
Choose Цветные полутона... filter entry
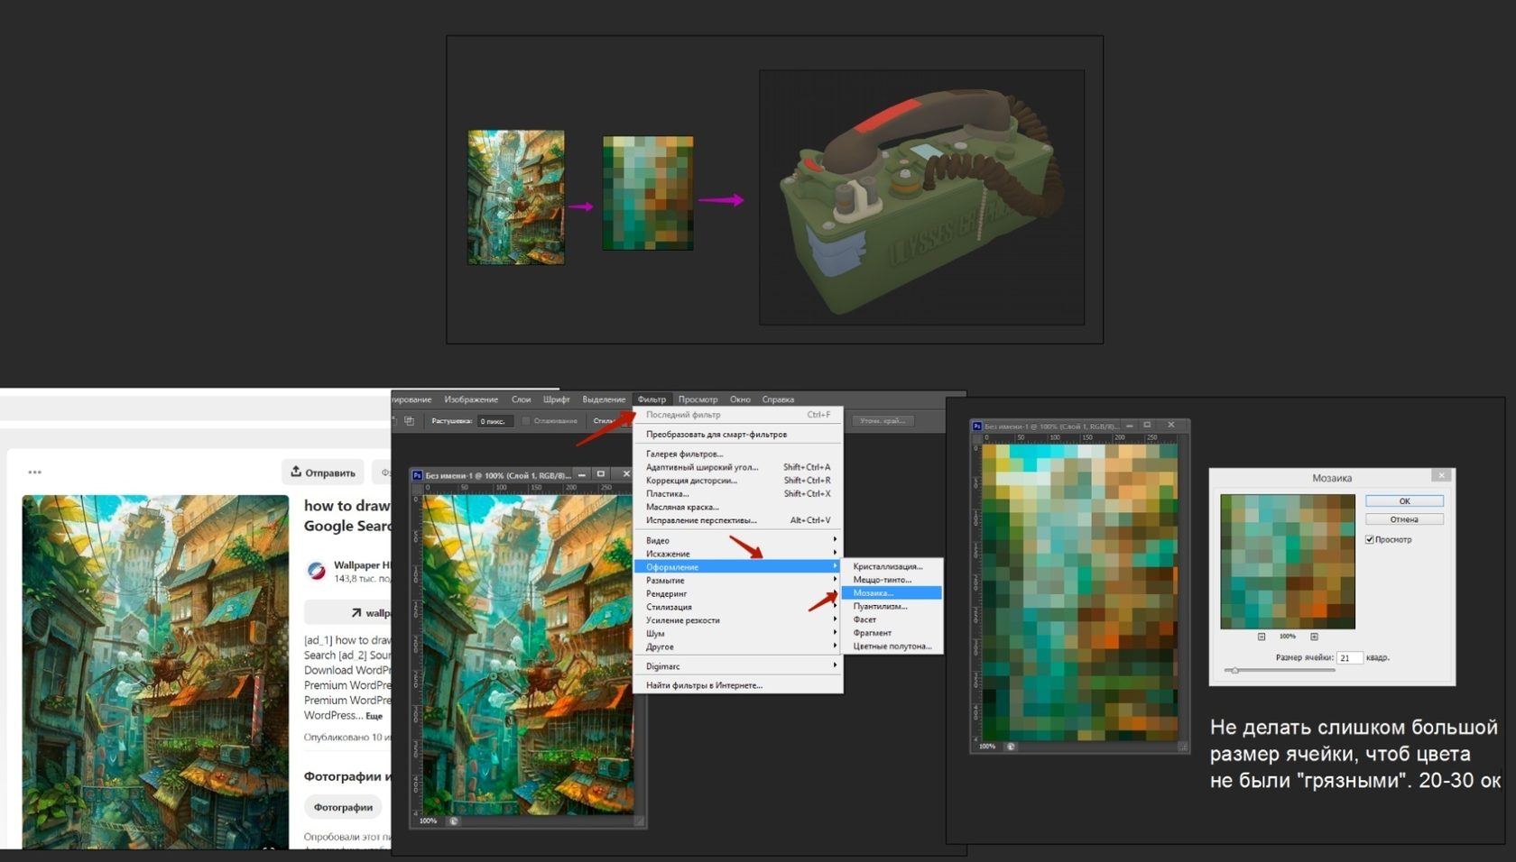[x=892, y=646]
